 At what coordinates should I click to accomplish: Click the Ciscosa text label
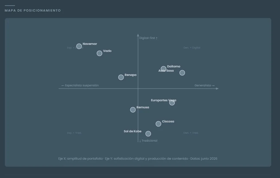pyautogui.click(x=168, y=122)
